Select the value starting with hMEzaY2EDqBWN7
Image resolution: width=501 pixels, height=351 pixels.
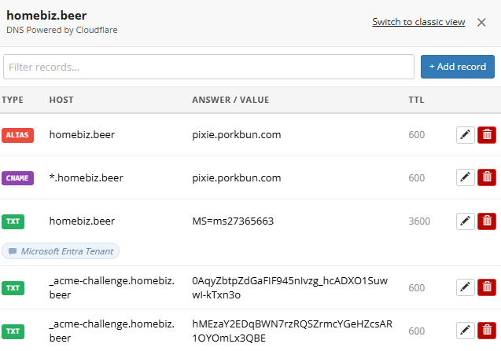[292, 331]
